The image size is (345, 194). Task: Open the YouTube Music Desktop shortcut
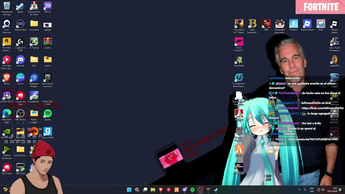point(7,63)
